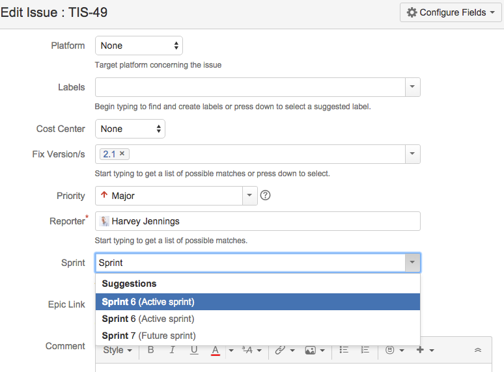
Task: Click the insert image icon
Action: (x=311, y=350)
